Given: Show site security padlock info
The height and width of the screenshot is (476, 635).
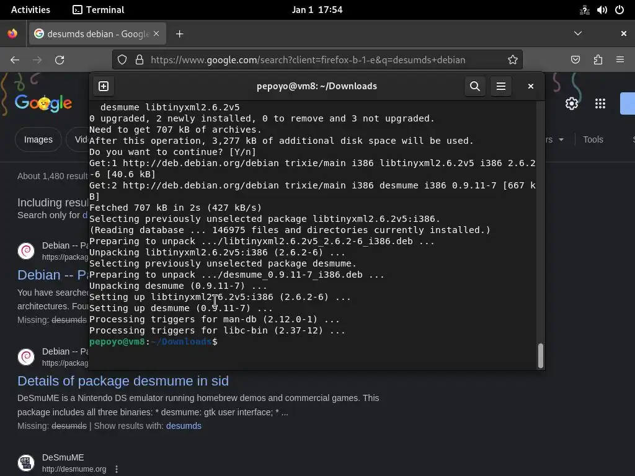Looking at the screenshot, I should [x=140, y=60].
